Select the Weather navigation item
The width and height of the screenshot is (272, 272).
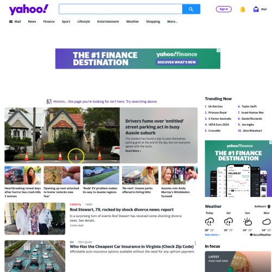132,22
